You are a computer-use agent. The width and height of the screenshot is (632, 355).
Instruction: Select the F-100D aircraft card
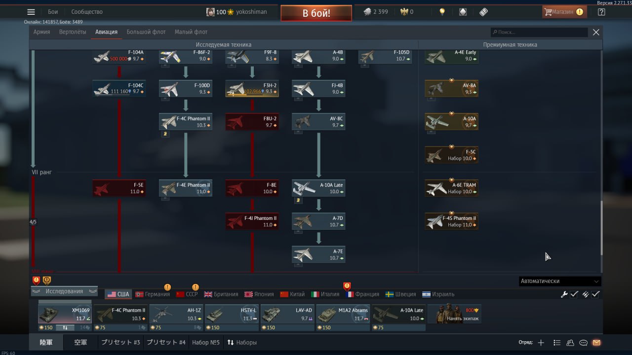point(186,89)
